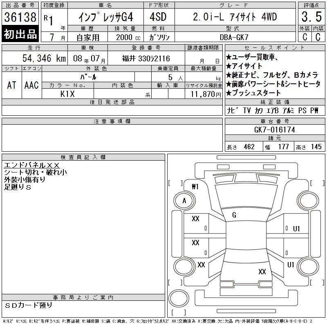
Task: Click length value 462
Action: tap(249, 147)
